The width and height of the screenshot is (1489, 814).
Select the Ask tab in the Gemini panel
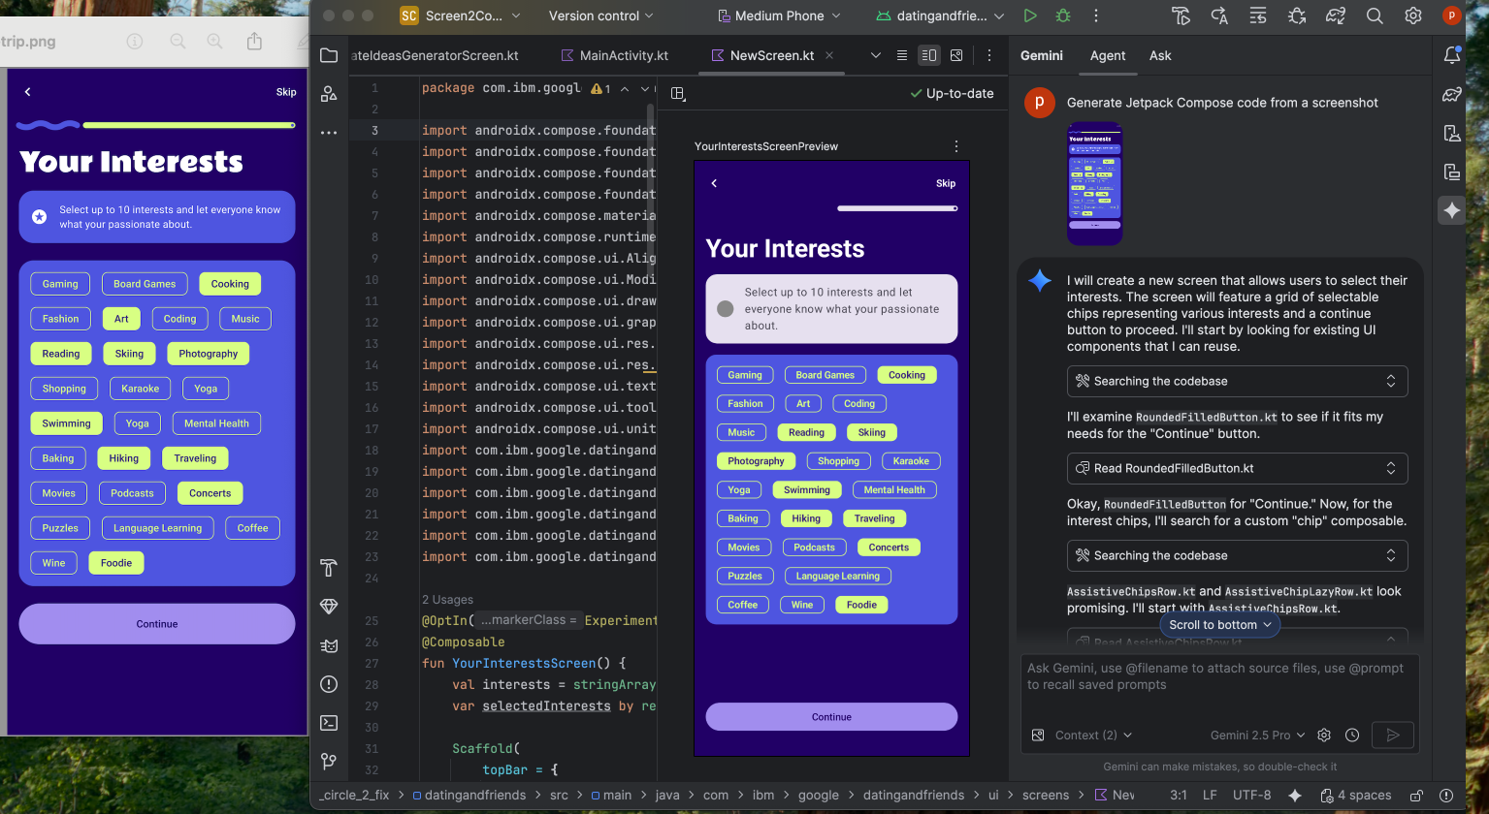[1160, 55]
